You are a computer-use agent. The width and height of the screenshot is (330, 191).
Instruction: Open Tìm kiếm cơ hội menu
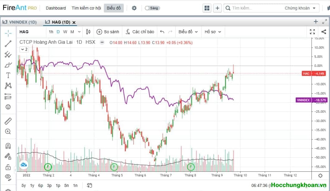(x=86, y=8)
